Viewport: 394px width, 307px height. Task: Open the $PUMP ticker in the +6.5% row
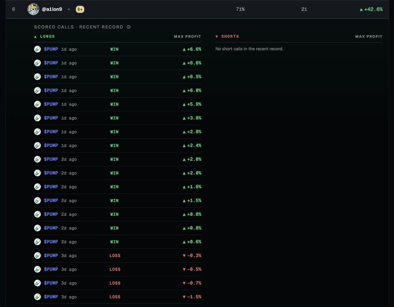(51, 77)
